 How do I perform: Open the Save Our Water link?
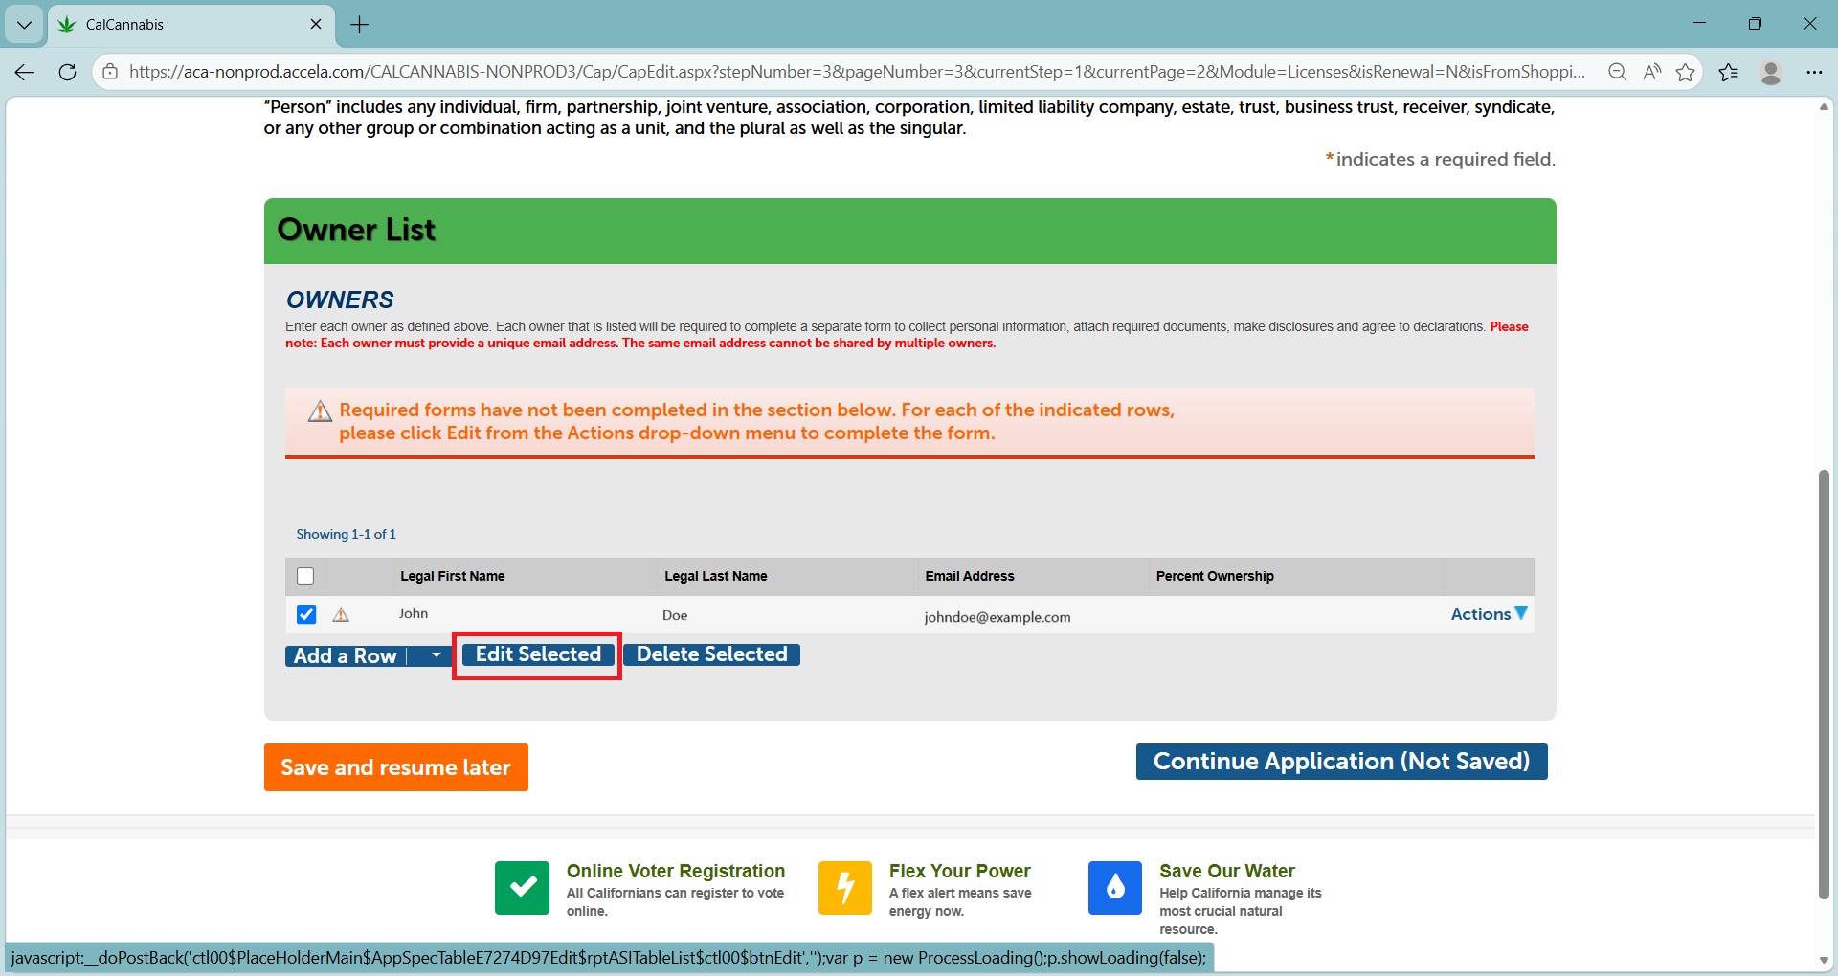[1227, 872]
